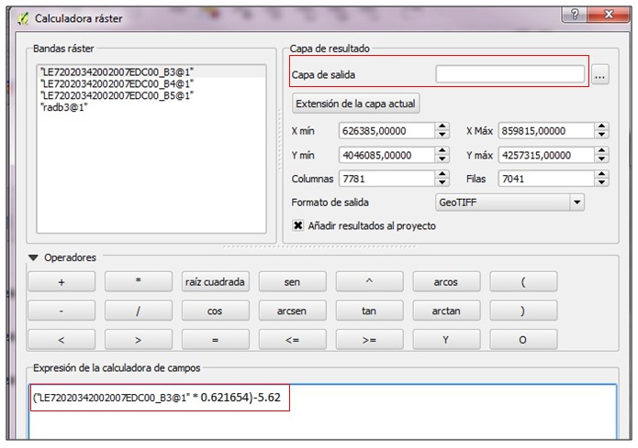The image size is (638, 448).
Task: Click the open parenthesis operator button
Action: coord(523,282)
